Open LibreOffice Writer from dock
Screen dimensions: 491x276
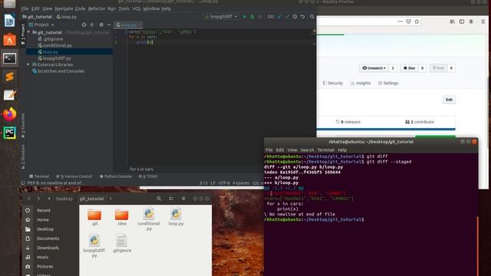[9, 21]
